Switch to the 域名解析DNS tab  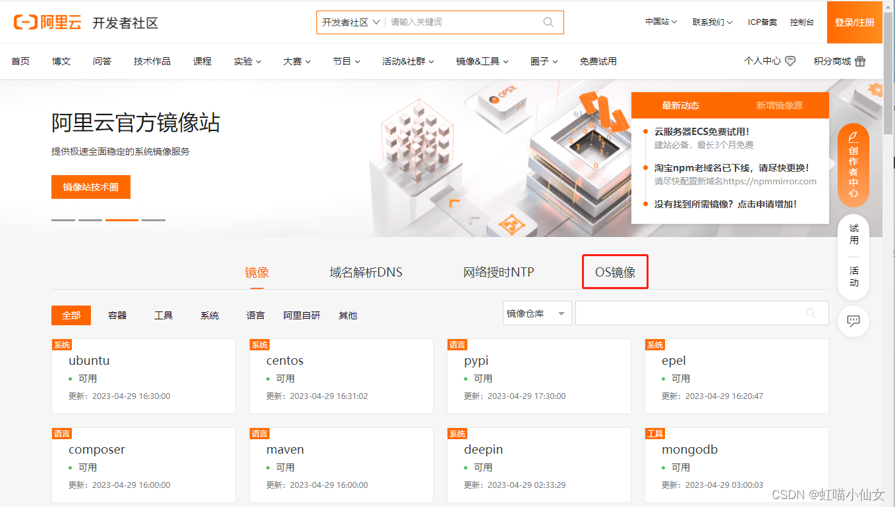pyautogui.click(x=366, y=273)
